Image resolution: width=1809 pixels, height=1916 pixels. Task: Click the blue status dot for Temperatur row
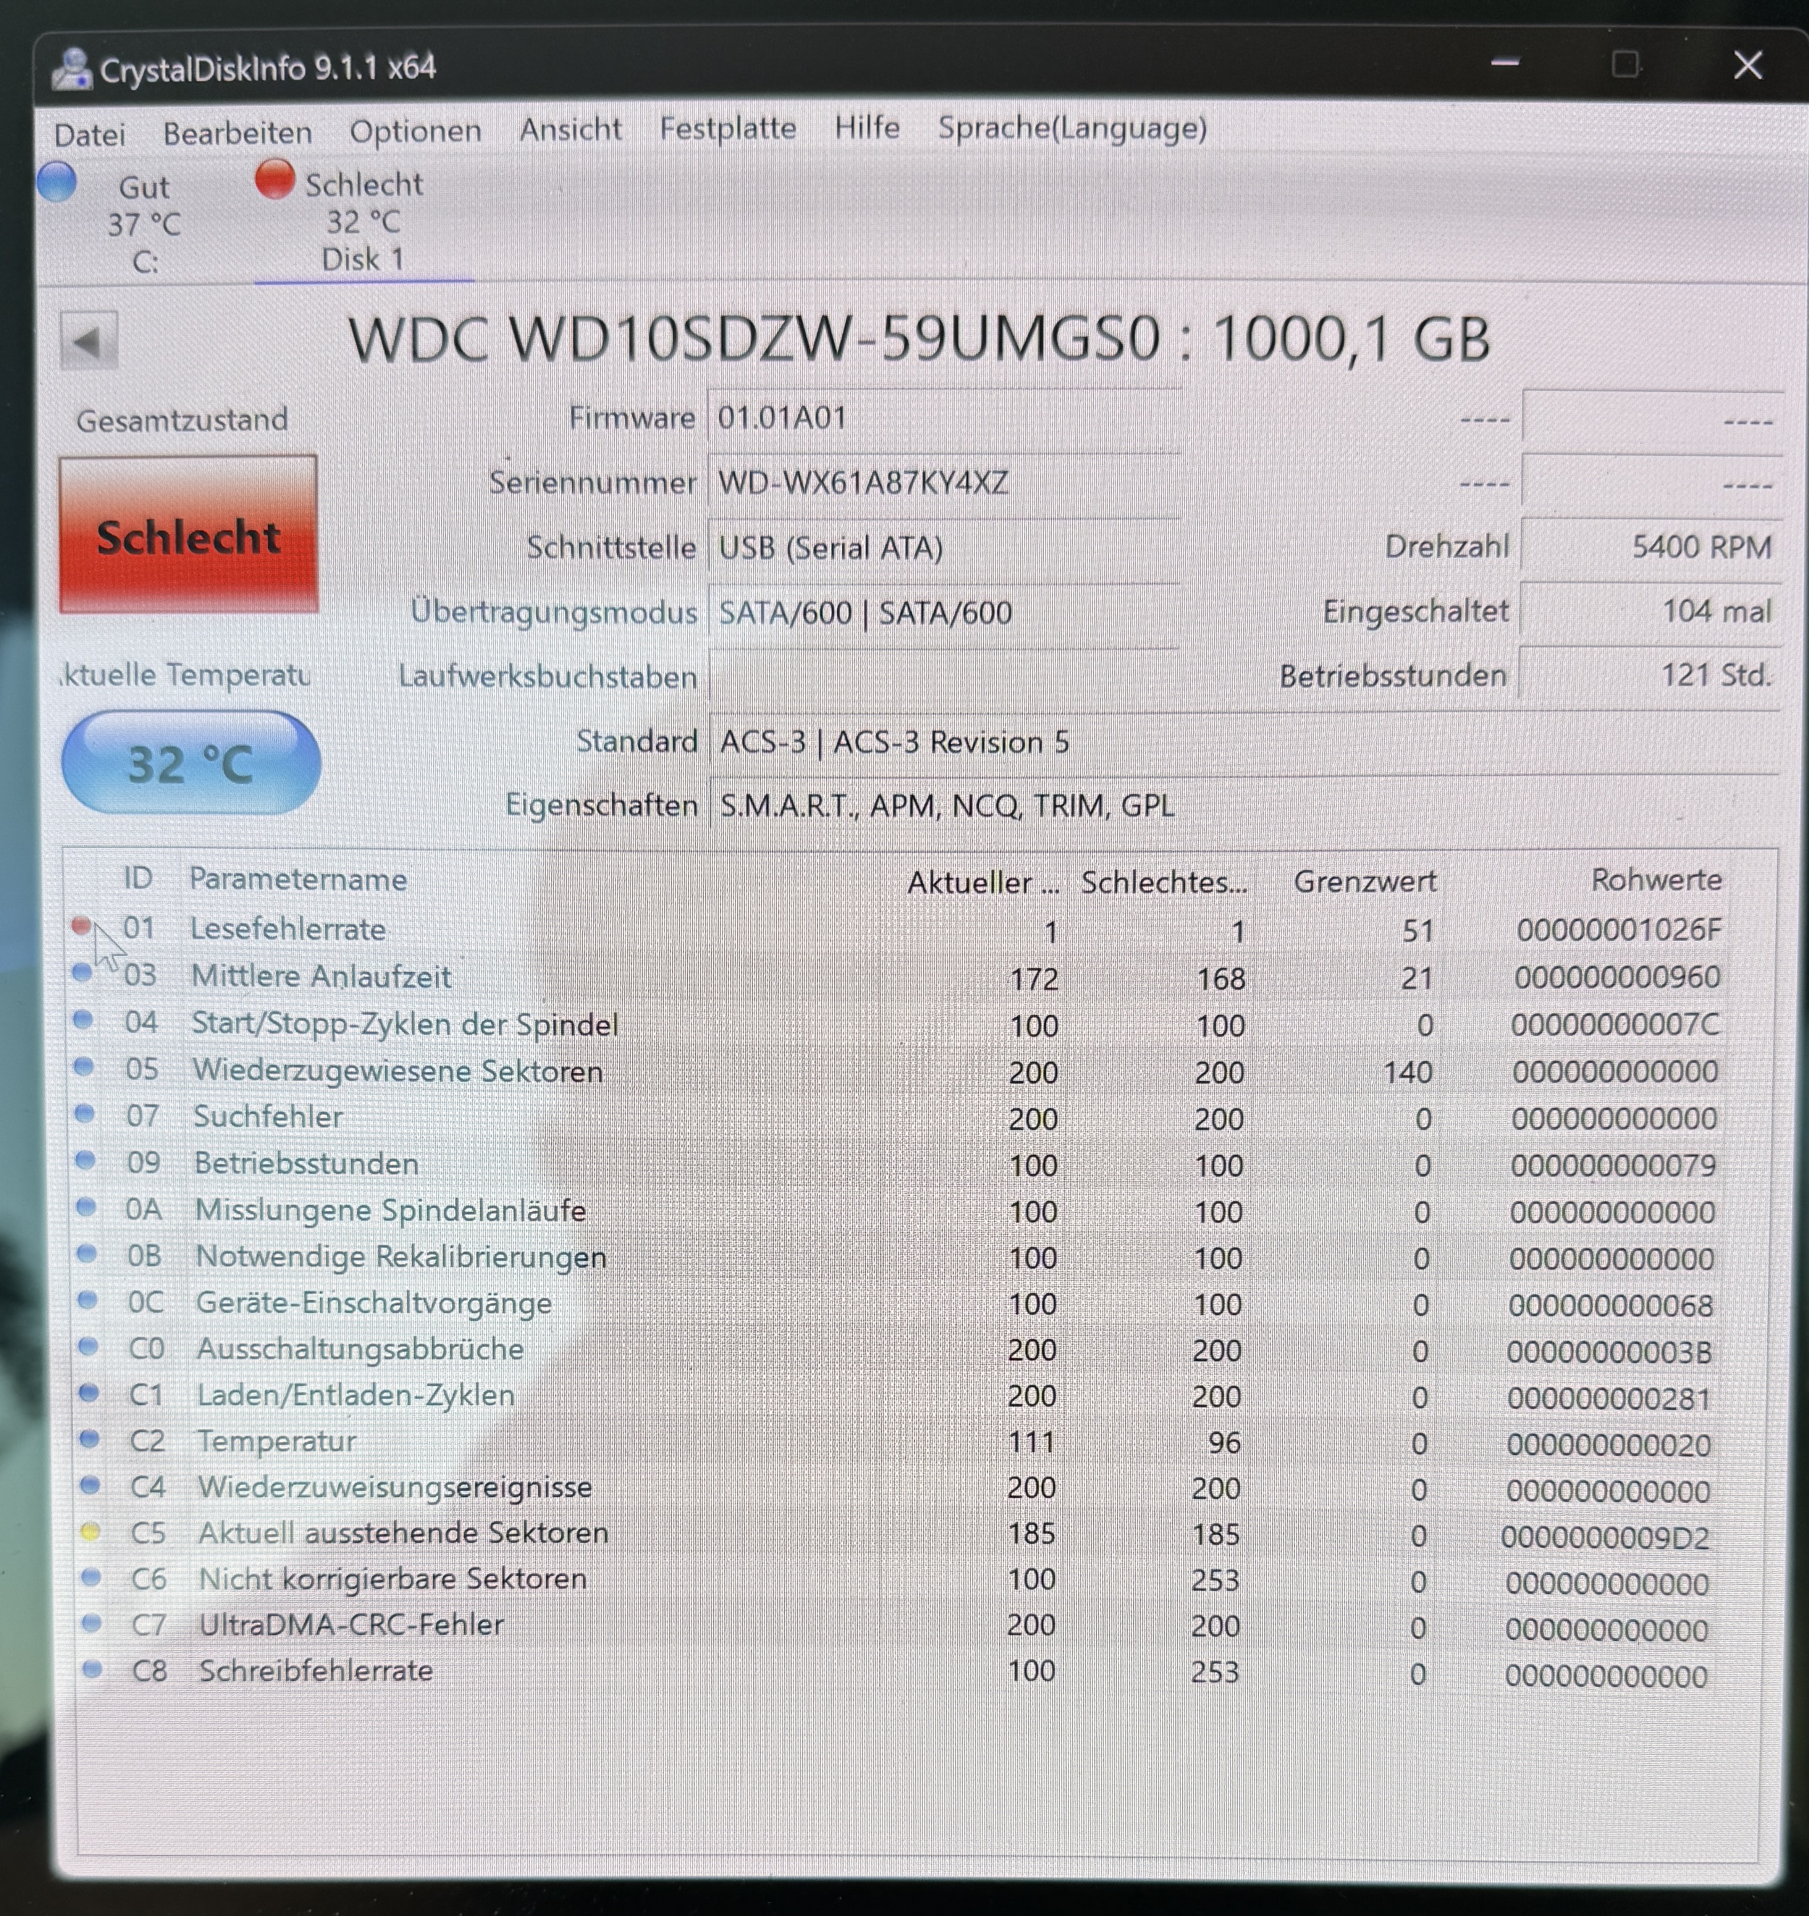(x=89, y=1440)
